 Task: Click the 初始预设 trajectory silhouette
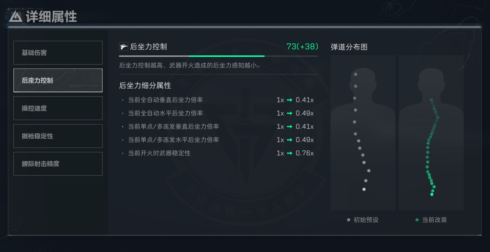(363, 133)
